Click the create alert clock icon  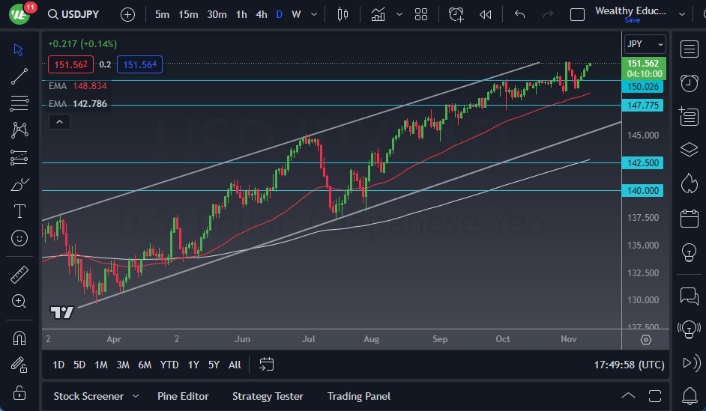tap(456, 14)
